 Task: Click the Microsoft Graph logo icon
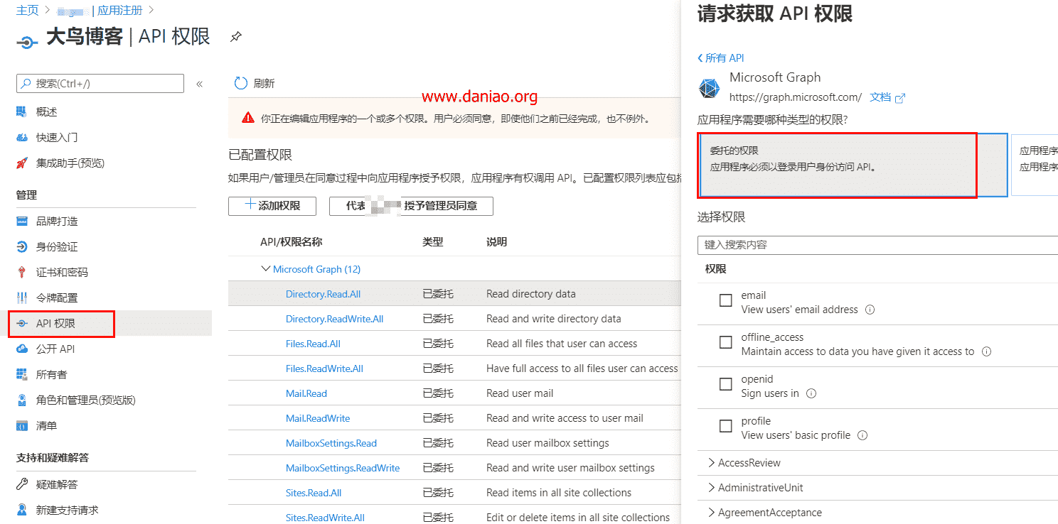click(710, 88)
